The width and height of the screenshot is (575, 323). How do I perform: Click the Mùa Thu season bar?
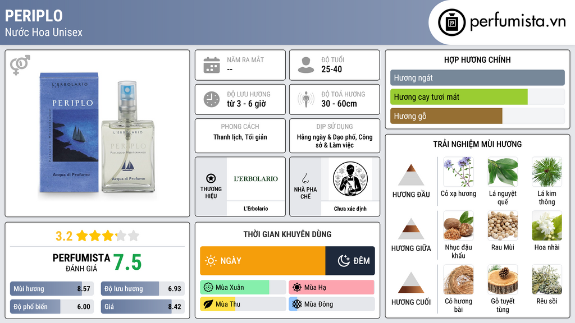(243, 304)
